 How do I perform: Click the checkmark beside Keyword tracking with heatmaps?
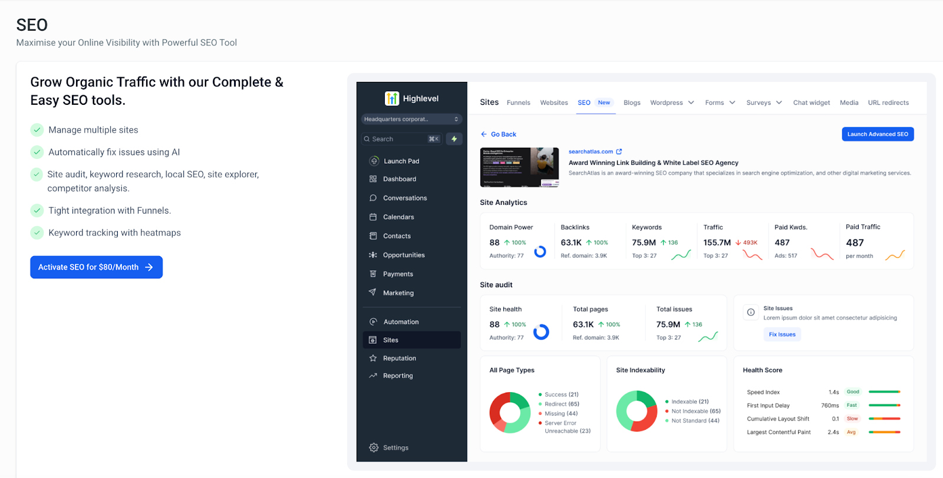(37, 233)
